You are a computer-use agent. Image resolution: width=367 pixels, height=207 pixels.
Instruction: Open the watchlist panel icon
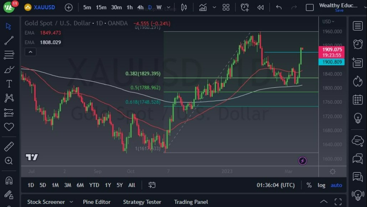click(358, 26)
